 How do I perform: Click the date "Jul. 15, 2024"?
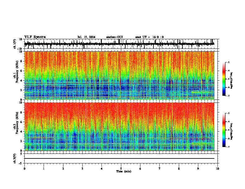pos(86,37)
